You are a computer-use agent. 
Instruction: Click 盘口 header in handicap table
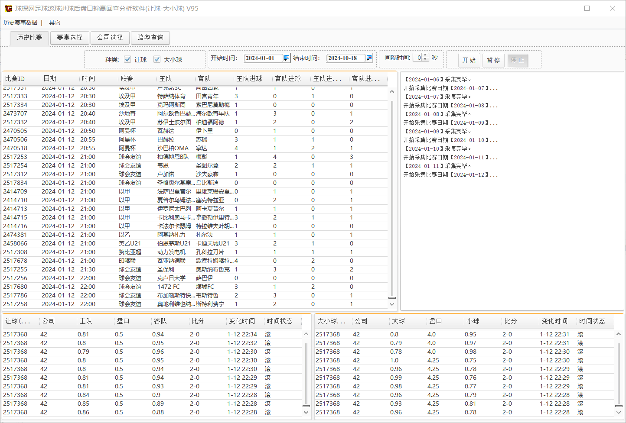[133, 321]
